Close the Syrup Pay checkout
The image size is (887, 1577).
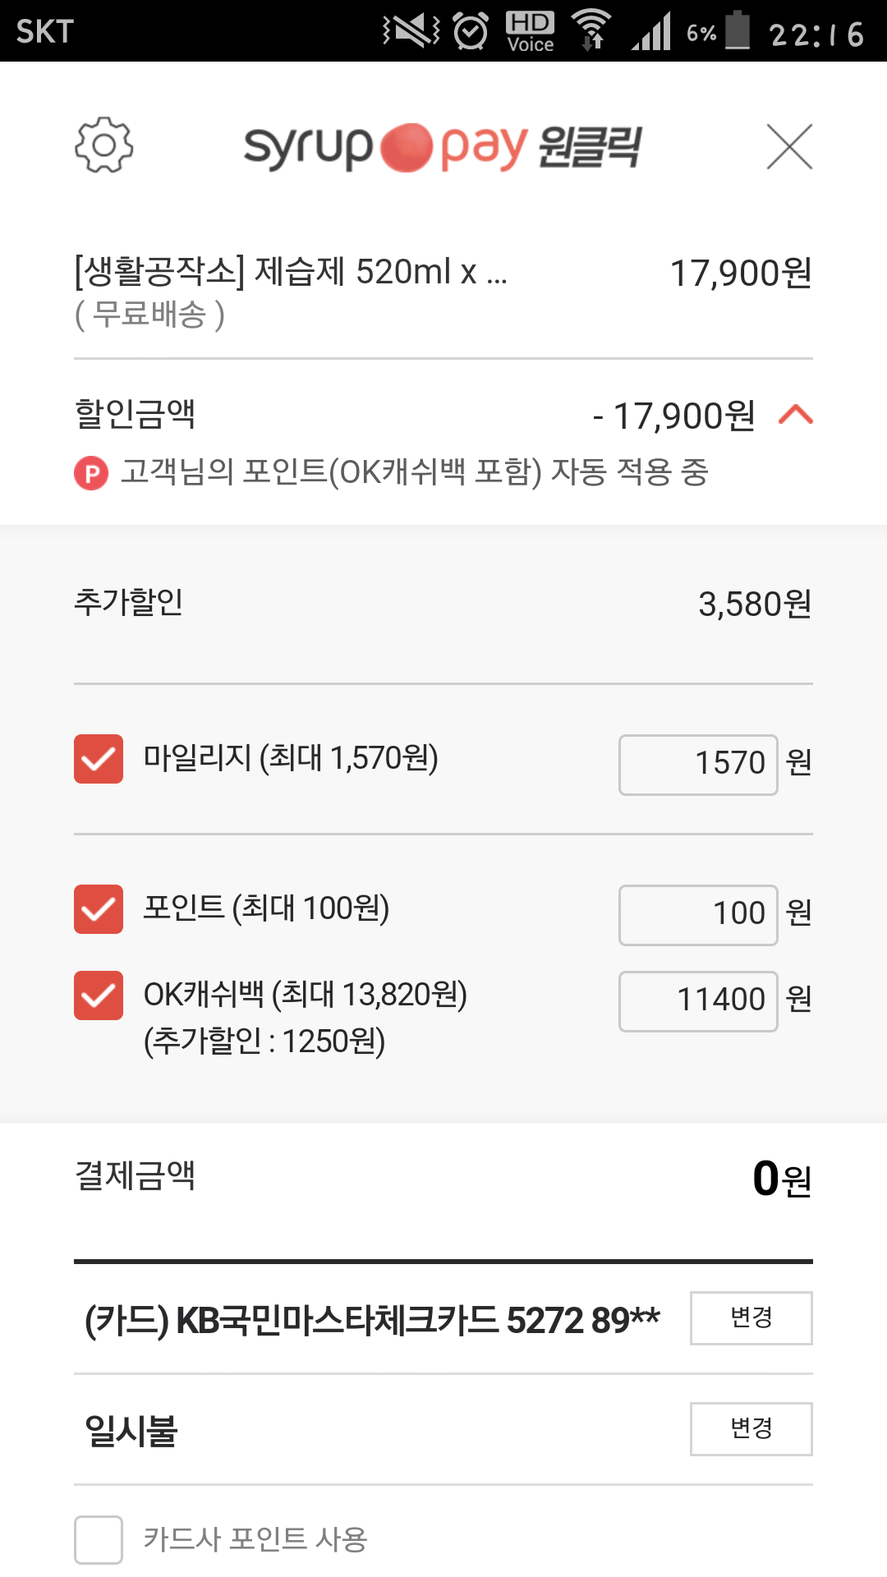[x=789, y=146]
